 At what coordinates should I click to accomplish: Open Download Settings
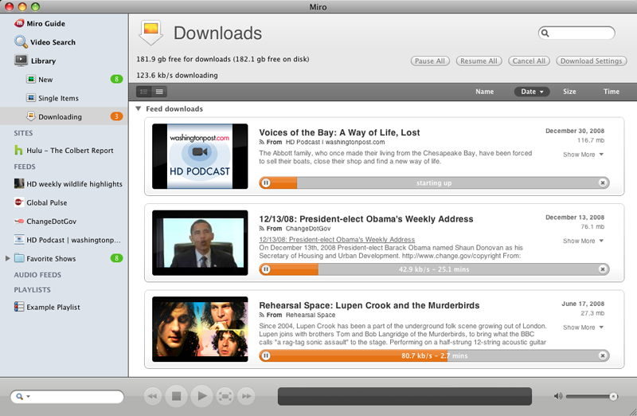(591, 61)
